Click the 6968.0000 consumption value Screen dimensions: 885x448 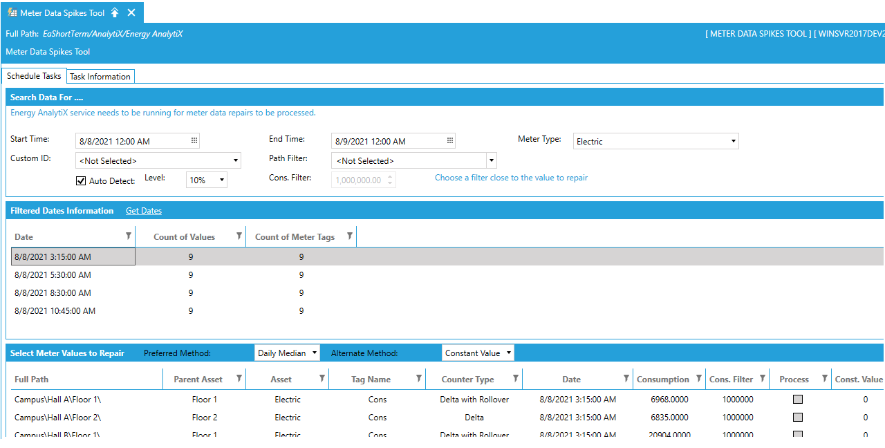[x=669, y=400]
